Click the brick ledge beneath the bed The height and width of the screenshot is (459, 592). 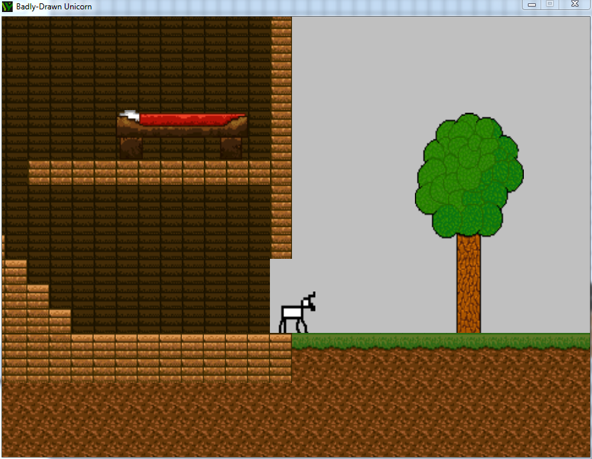tap(150, 172)
